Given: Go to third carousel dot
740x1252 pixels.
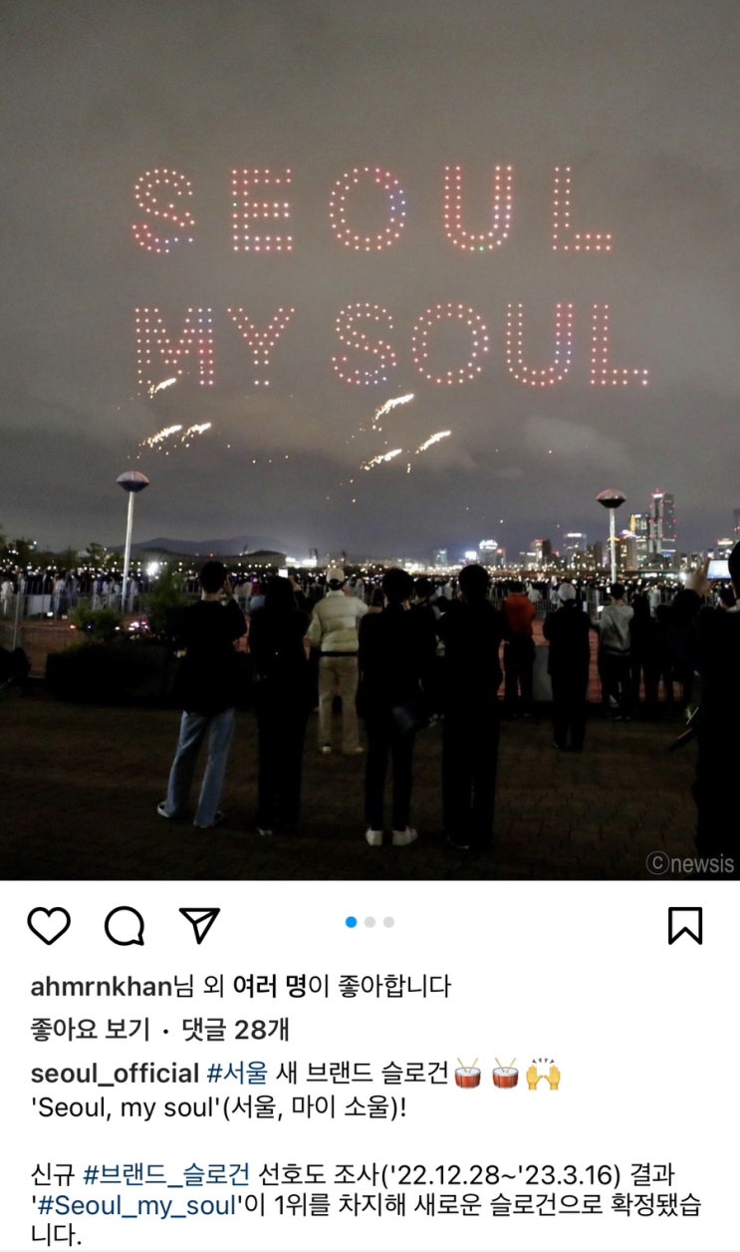Looking at the screenshot, I should pyautogui.click(x=388, y=922).
